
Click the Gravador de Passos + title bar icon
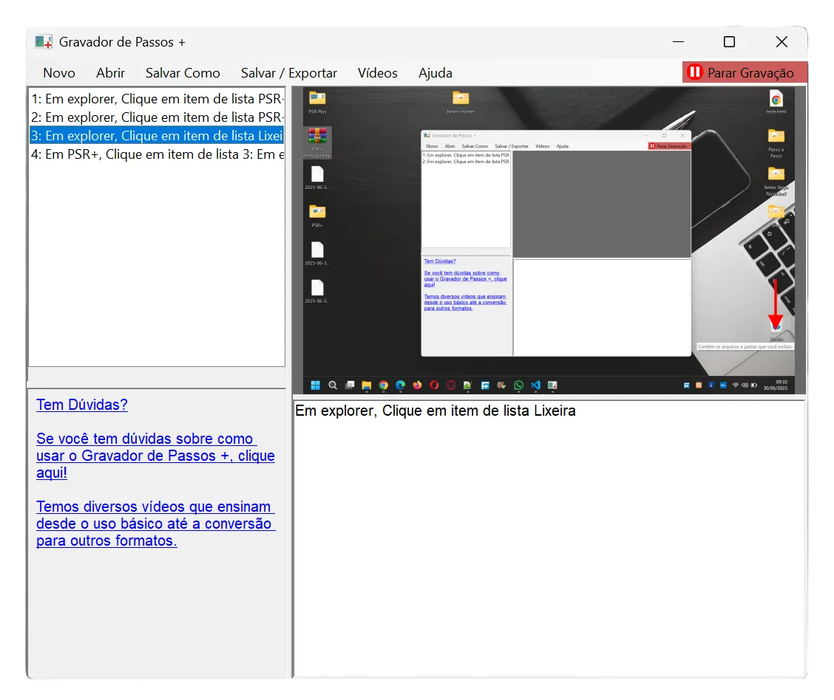coord(44,42)
